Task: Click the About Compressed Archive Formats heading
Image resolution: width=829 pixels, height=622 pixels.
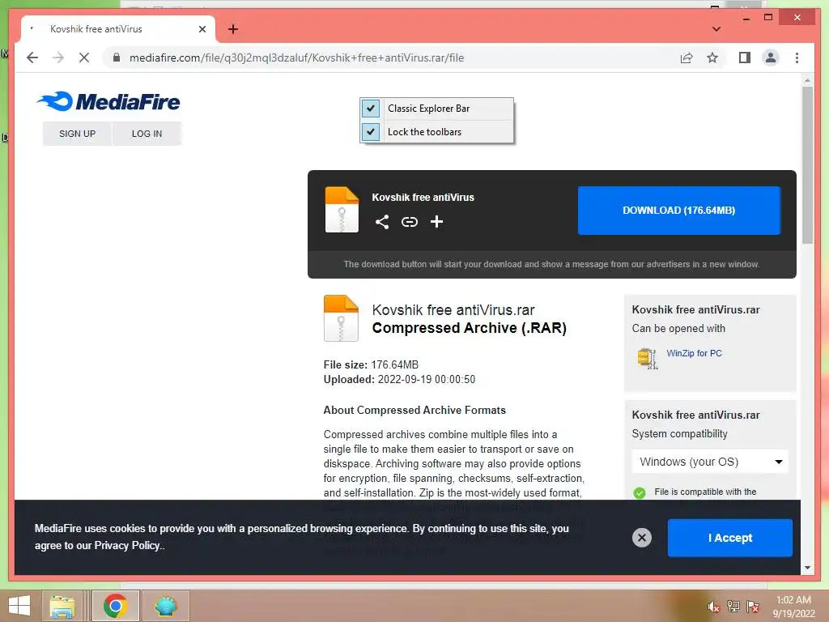Action: coord(414,410)
